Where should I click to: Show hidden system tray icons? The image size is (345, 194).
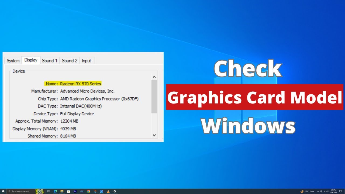tap(318, 191)
